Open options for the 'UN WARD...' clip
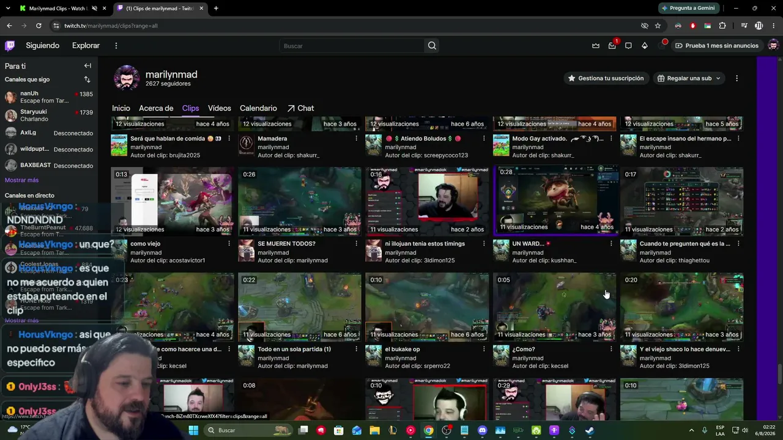This screenshot has width=783, height=440. [611, 244]
